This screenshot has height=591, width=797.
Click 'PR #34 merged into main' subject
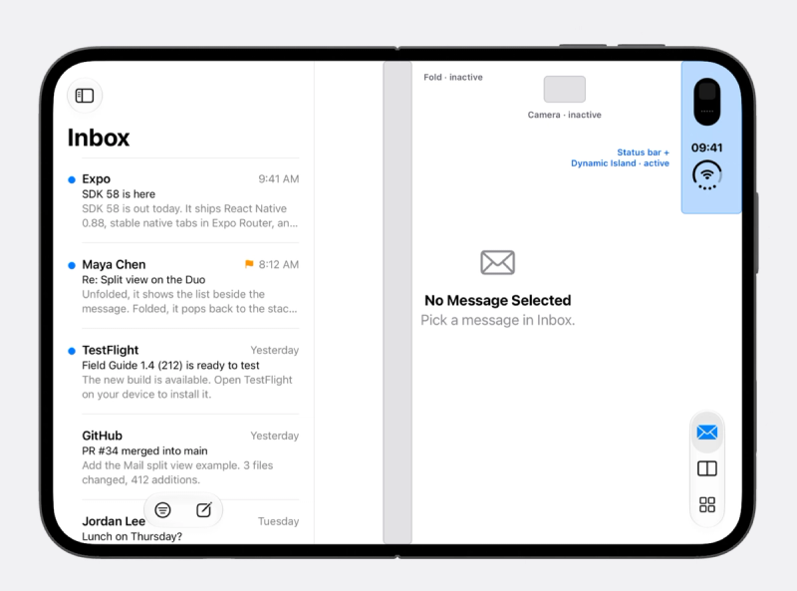144,450
